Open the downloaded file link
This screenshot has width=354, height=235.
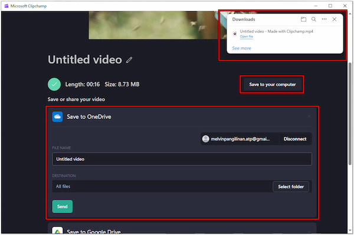click(246, 37)
